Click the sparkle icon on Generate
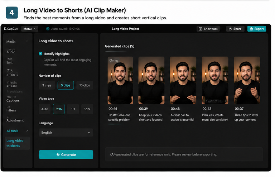This screenshot has width=275, height=177. [58, 154]
